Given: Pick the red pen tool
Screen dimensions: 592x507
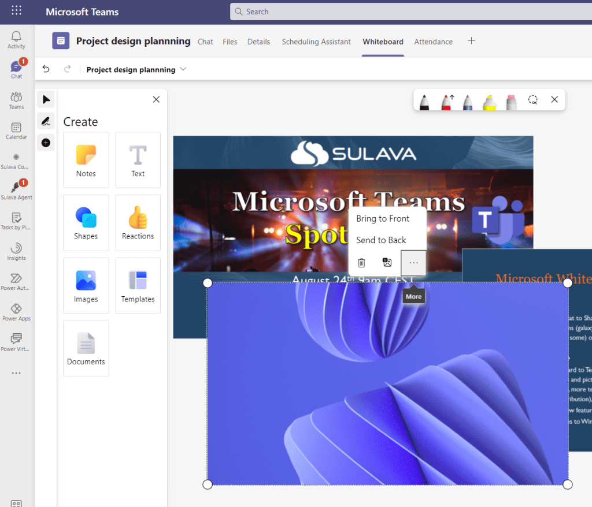Looking at the screenshot, I should 447,101.
